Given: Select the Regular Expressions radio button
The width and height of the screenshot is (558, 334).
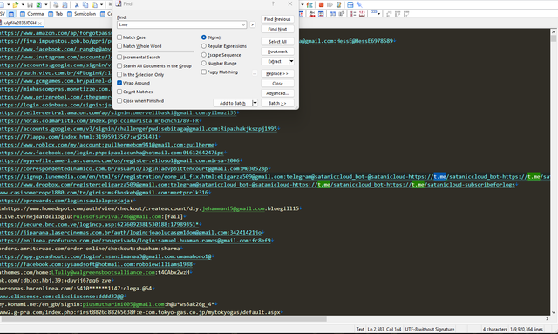Looking at the screenshot, I should 203,46.
